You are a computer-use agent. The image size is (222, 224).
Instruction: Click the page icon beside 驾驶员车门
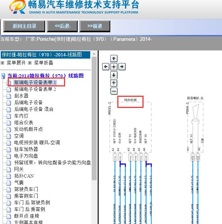[9, 190]
